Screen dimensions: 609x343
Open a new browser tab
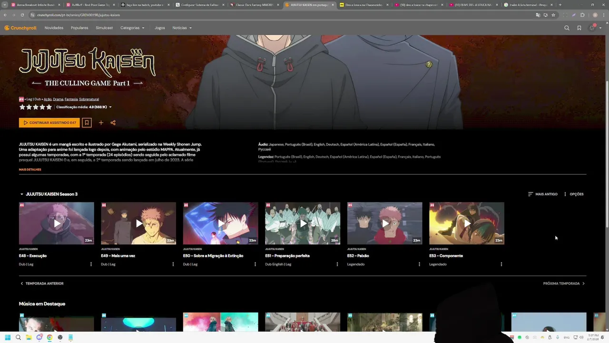click(x=560, y=5)
